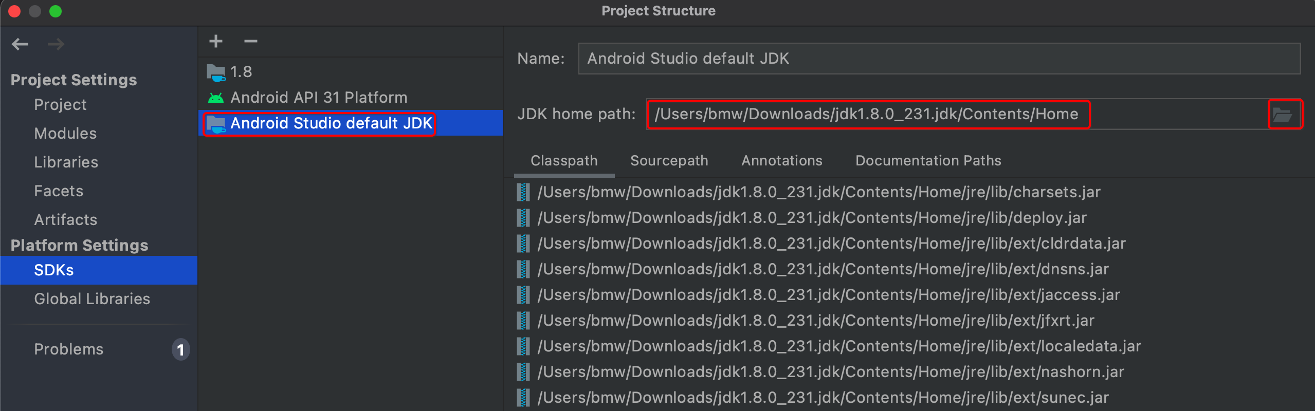1315x411 pixels.
Task: Switch to the Classpath tab
Action: point(564,161)
